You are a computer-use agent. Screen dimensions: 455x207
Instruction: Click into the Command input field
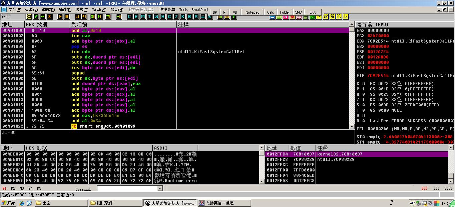[127, 188]
